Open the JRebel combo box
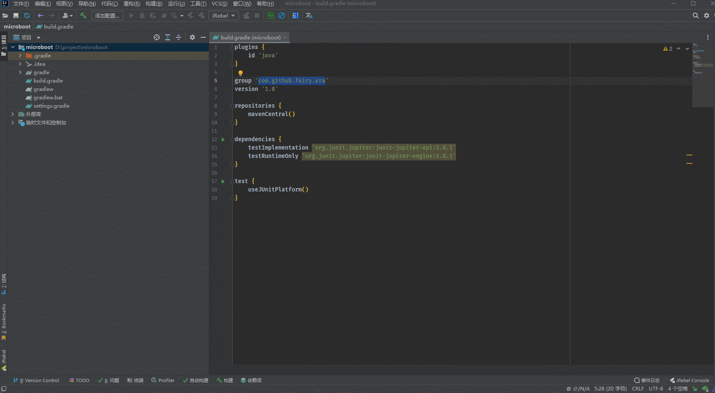The height and width of the screenshot is (393, 715). (223, 16)
